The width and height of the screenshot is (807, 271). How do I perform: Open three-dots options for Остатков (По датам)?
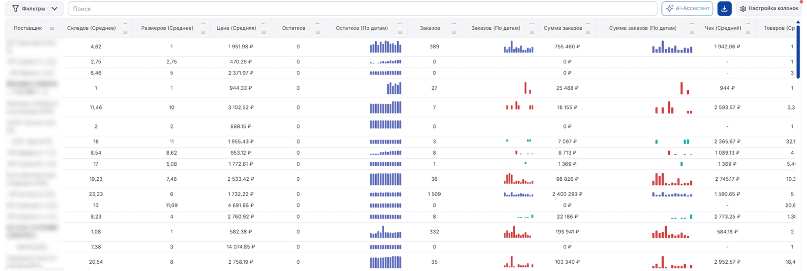[x=400, y=24]
